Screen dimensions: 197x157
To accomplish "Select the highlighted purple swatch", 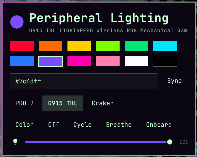I will [51, 61].
